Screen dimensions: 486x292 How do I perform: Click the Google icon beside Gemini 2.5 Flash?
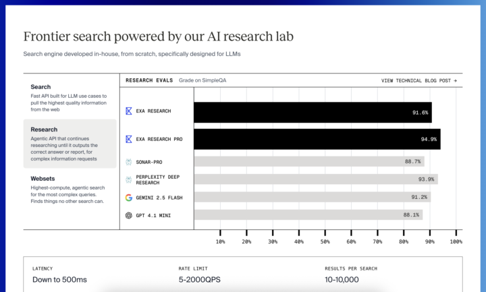pyautogui.click(x=129, y=198)
